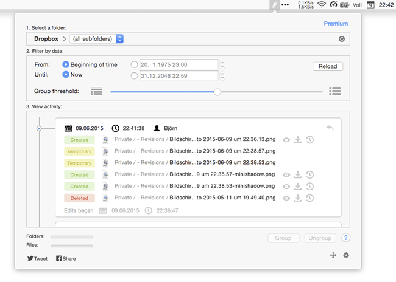Click the Until date stepper arrows

coord(222,75)
